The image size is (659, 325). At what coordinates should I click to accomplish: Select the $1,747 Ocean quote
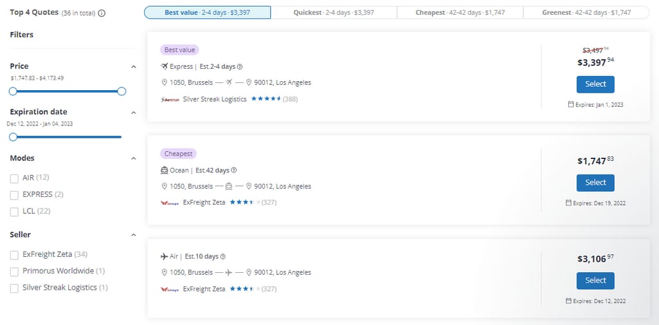point(595,183)
